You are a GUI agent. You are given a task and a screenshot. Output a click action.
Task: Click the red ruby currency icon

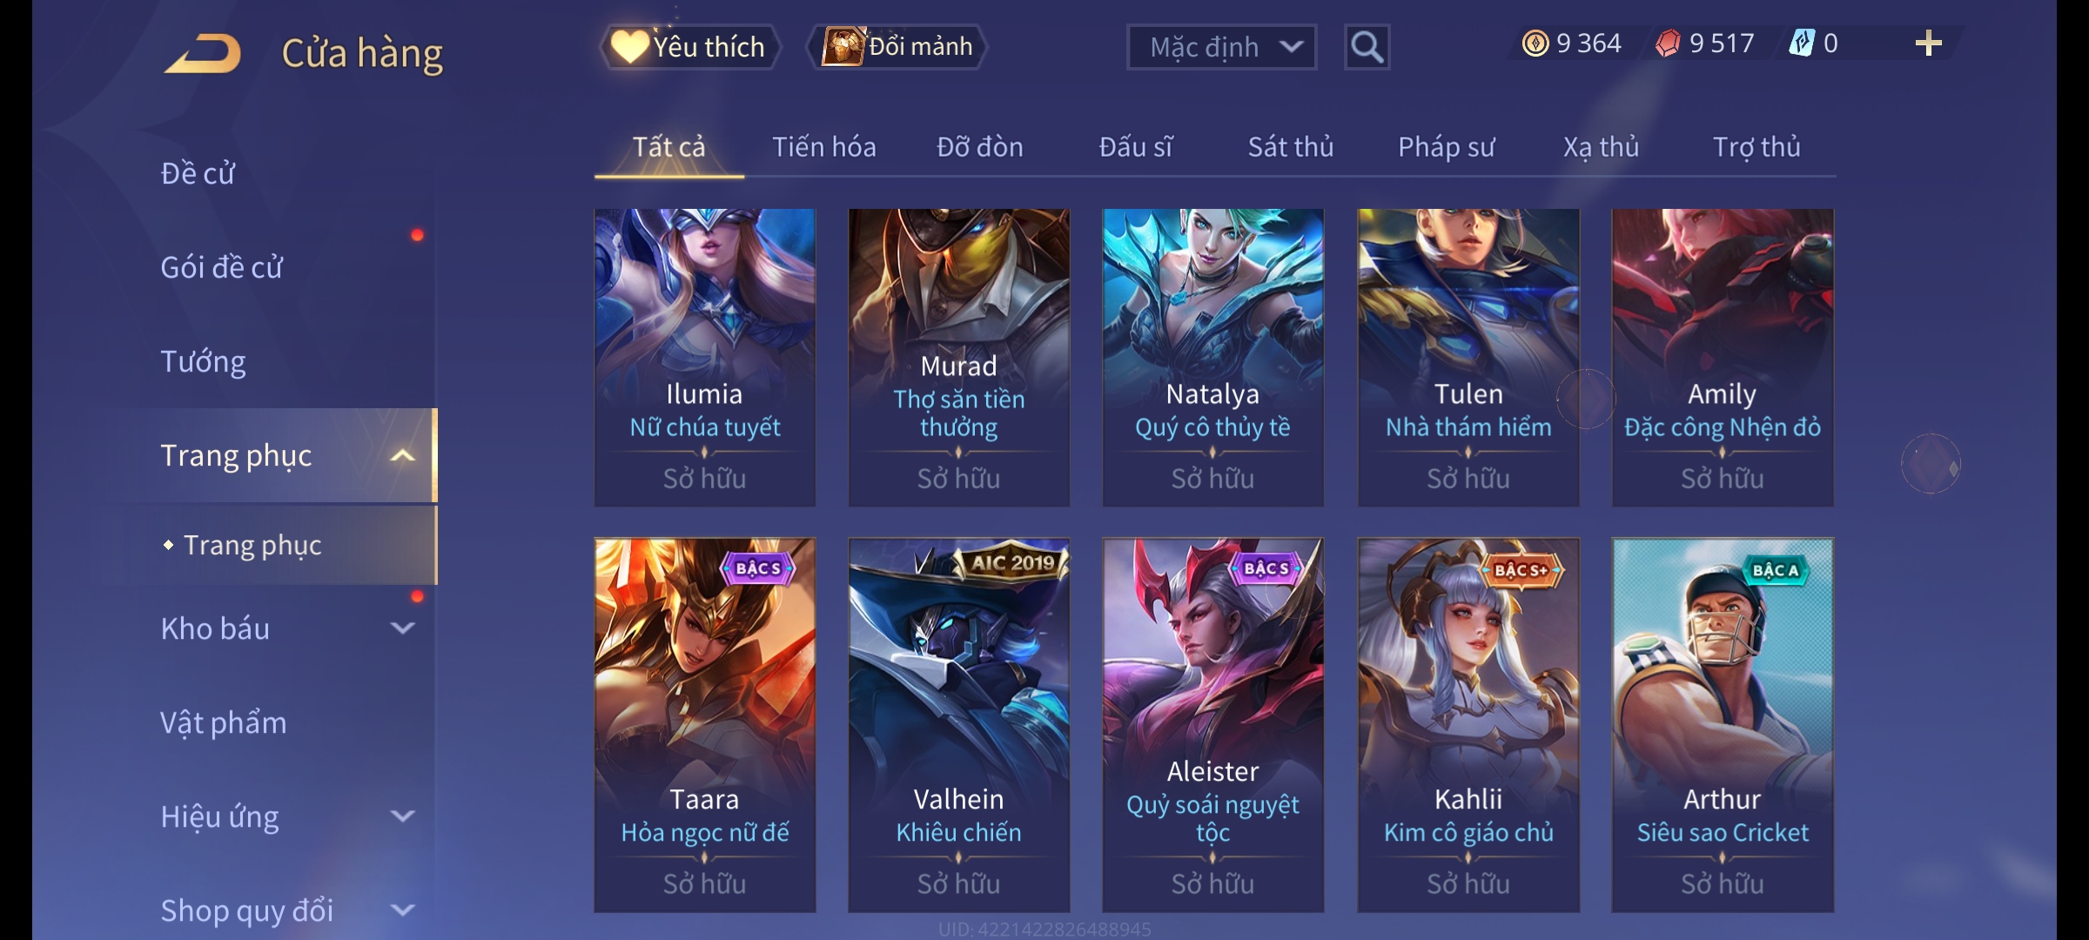[x=1668, y=44]
